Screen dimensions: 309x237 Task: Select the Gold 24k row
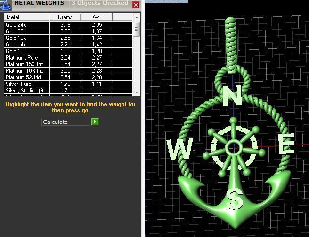tap(68, 25)
